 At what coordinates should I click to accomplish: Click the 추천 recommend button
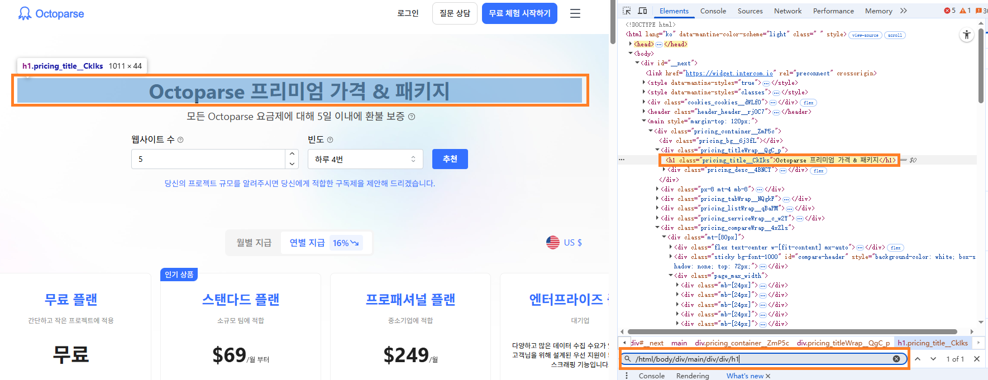[450, 159]
